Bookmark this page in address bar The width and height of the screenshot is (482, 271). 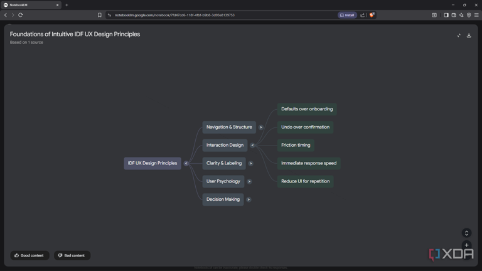pyautogui.click(x=100, y=15)
